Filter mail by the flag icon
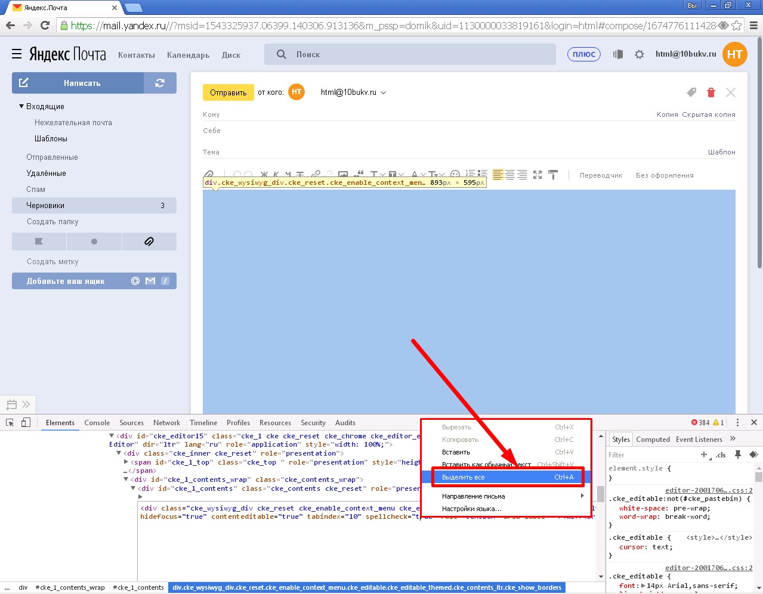This screenshot has height=594, width=763. pyautogui.click(x=39, y=242)
